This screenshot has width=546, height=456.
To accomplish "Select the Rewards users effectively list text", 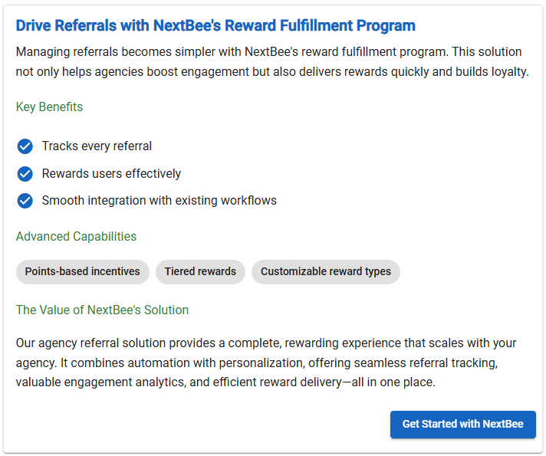I will (x=111, y=174).
